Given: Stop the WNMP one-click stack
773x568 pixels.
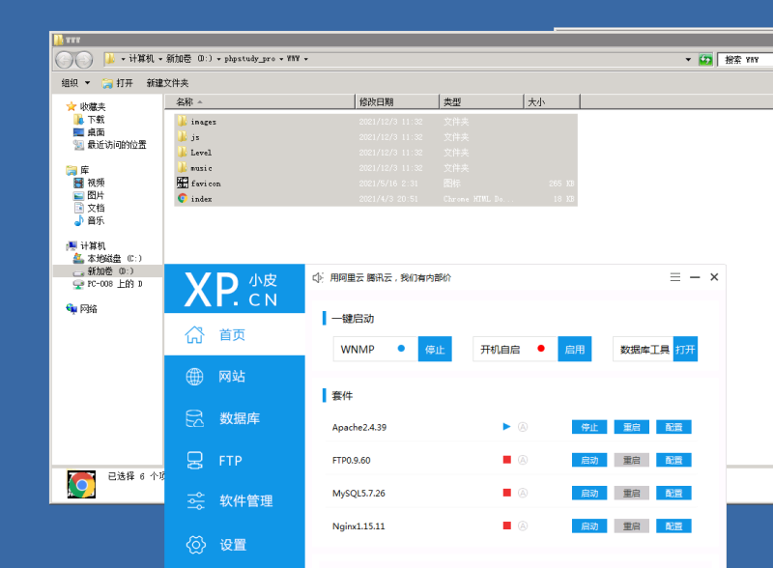Looking at the screenshot, I should coord(435,349).
